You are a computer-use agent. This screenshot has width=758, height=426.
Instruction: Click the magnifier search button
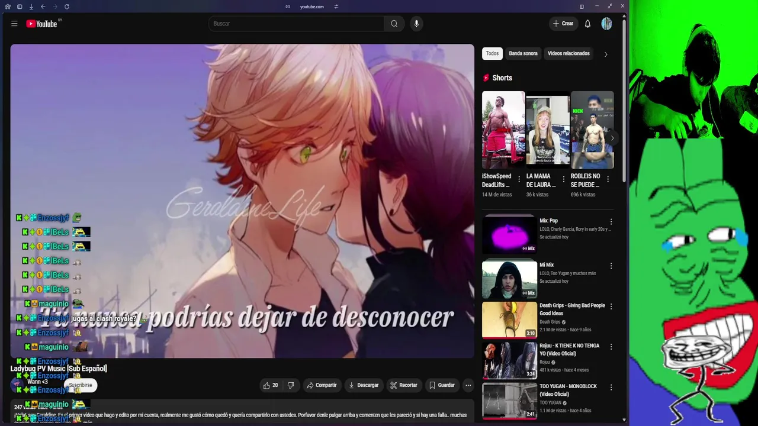[394, 24]
